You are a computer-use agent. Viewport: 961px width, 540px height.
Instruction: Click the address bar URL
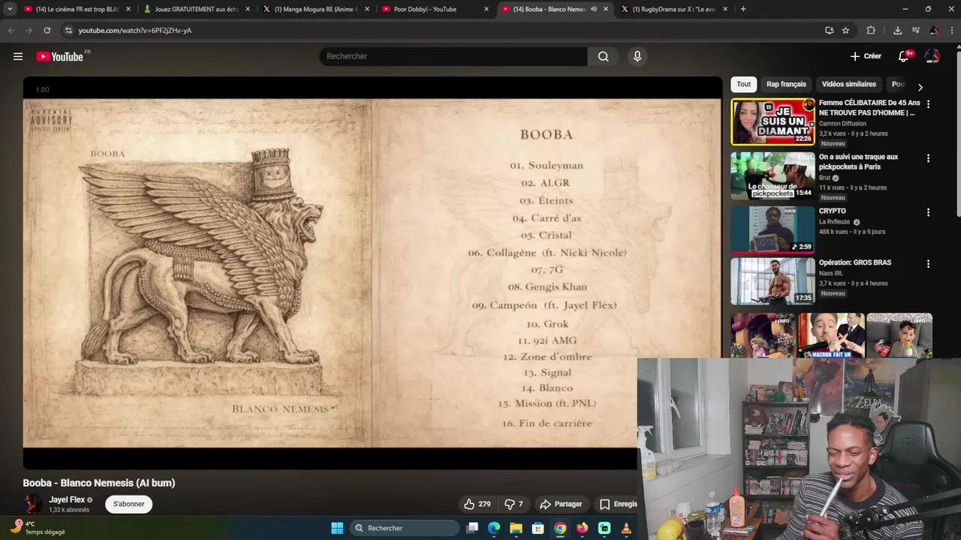135,30
